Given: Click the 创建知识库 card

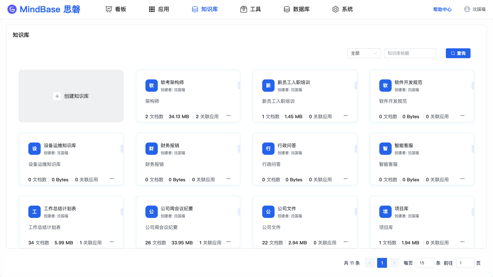Looking at the screenshot, I should click(x=71, y=96).
